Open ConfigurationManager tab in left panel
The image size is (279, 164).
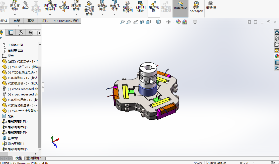[21, 33]
